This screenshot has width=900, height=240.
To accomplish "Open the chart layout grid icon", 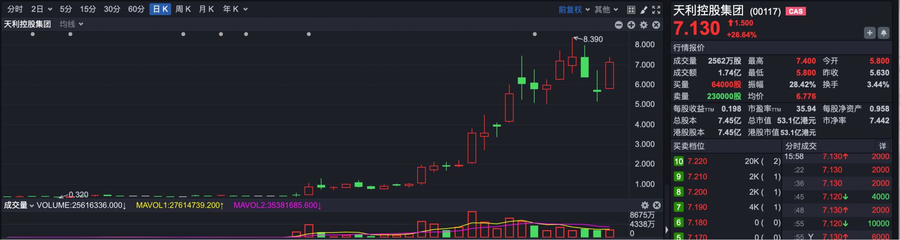I will pos(631,9).
